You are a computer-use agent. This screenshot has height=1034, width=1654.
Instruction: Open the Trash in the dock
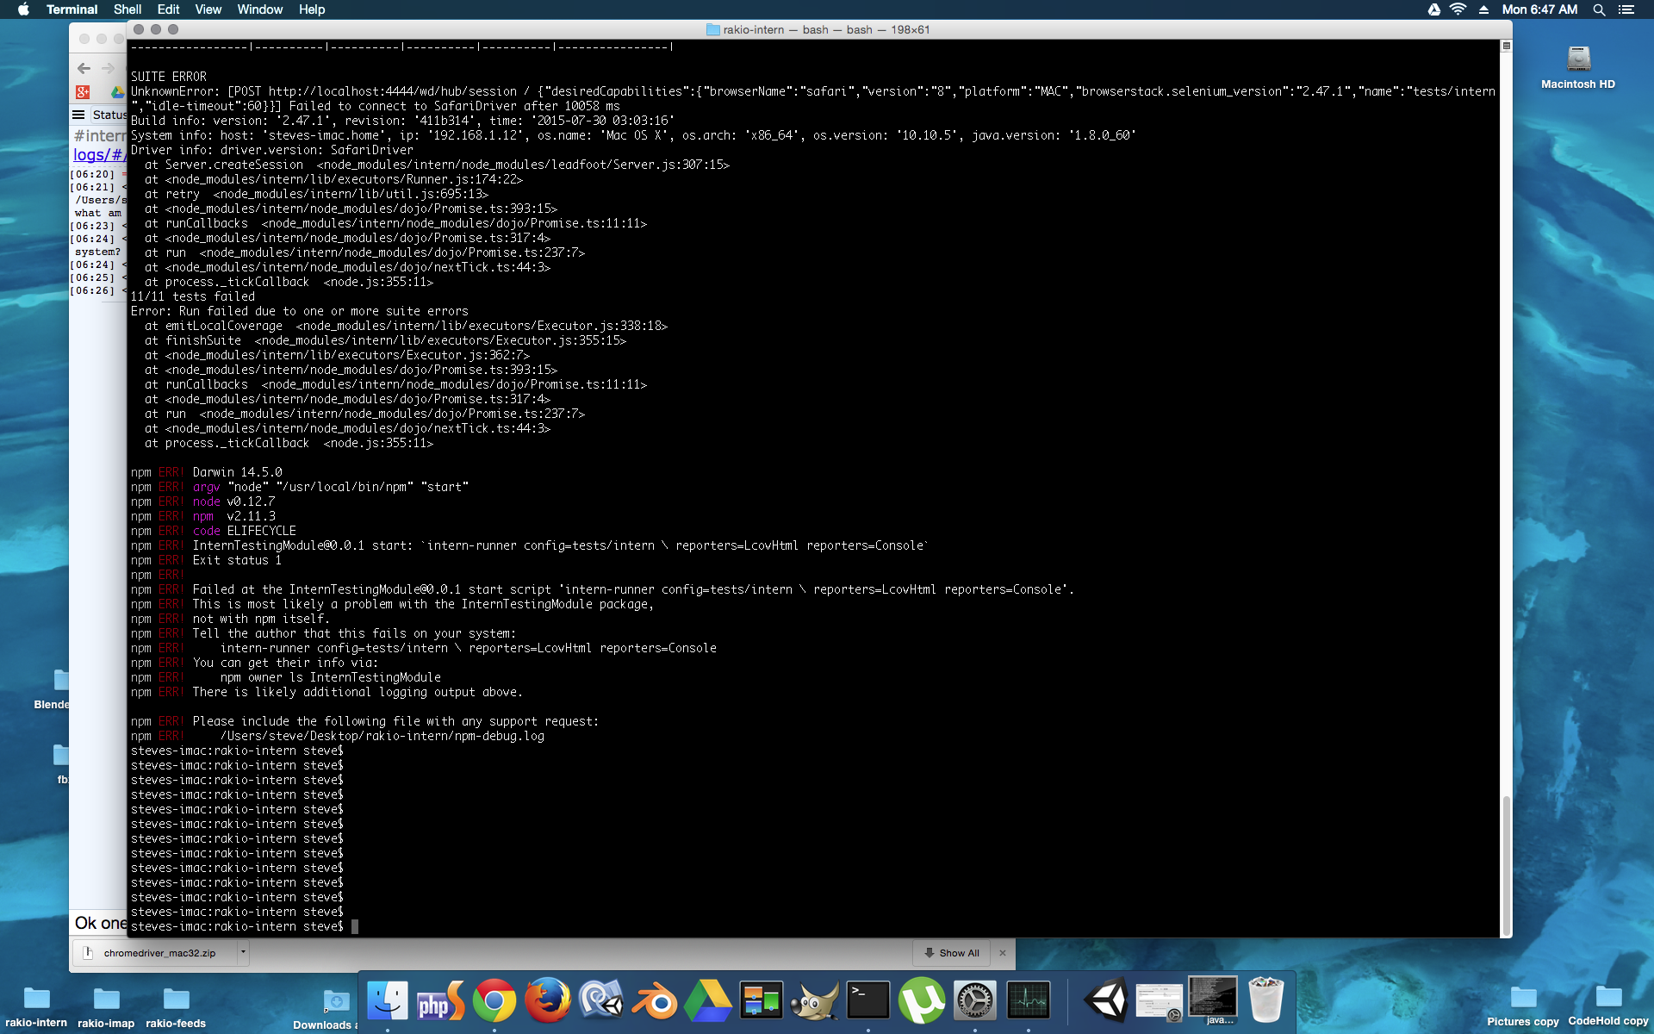[x=1266, y=1000]
